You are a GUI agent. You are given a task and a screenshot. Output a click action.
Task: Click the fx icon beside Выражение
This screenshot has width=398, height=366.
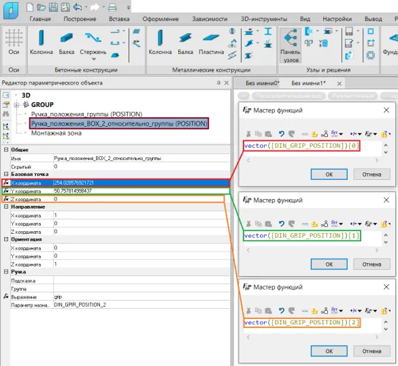pyautogui.click(x=6, y=296)
